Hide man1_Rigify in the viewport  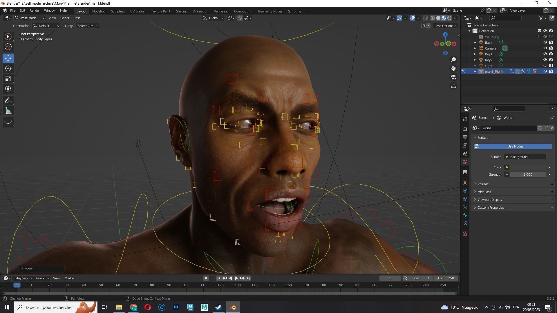[545, 71]
